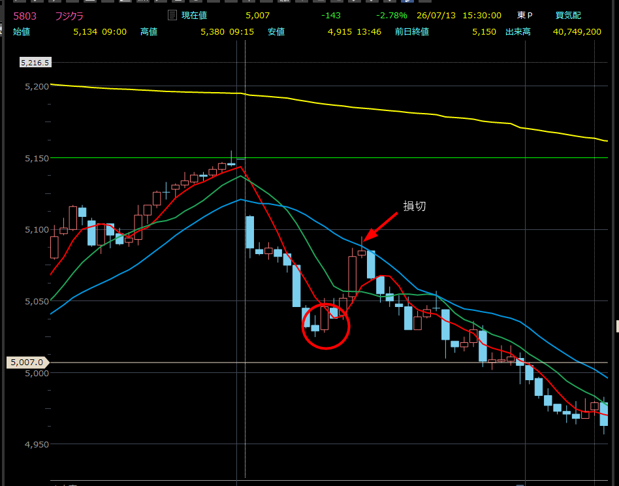Click the low price 4,915
This screenshot has width=619, height=486.
pyautogui.click(x=340, y=31)
